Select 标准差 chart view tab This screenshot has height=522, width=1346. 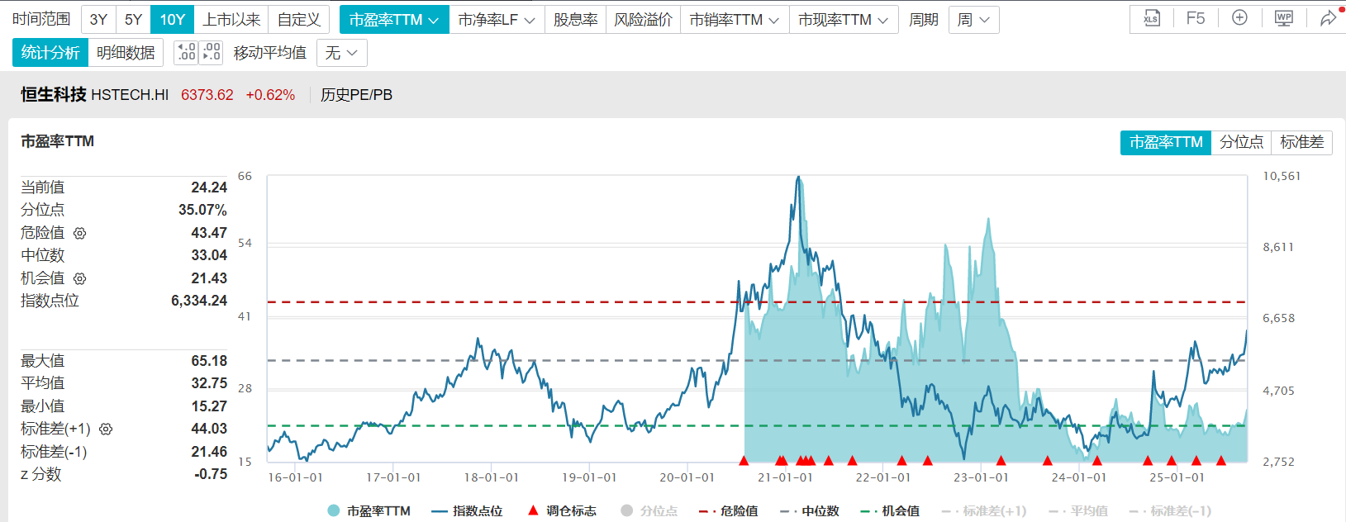coord(1301,142)
